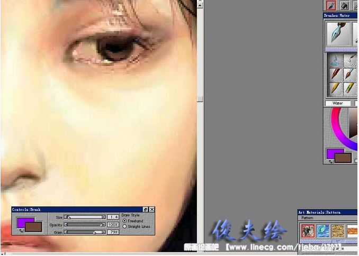Click the Art Materials:Pattern title bar
359x256 pixels.
tap(327, 213)
